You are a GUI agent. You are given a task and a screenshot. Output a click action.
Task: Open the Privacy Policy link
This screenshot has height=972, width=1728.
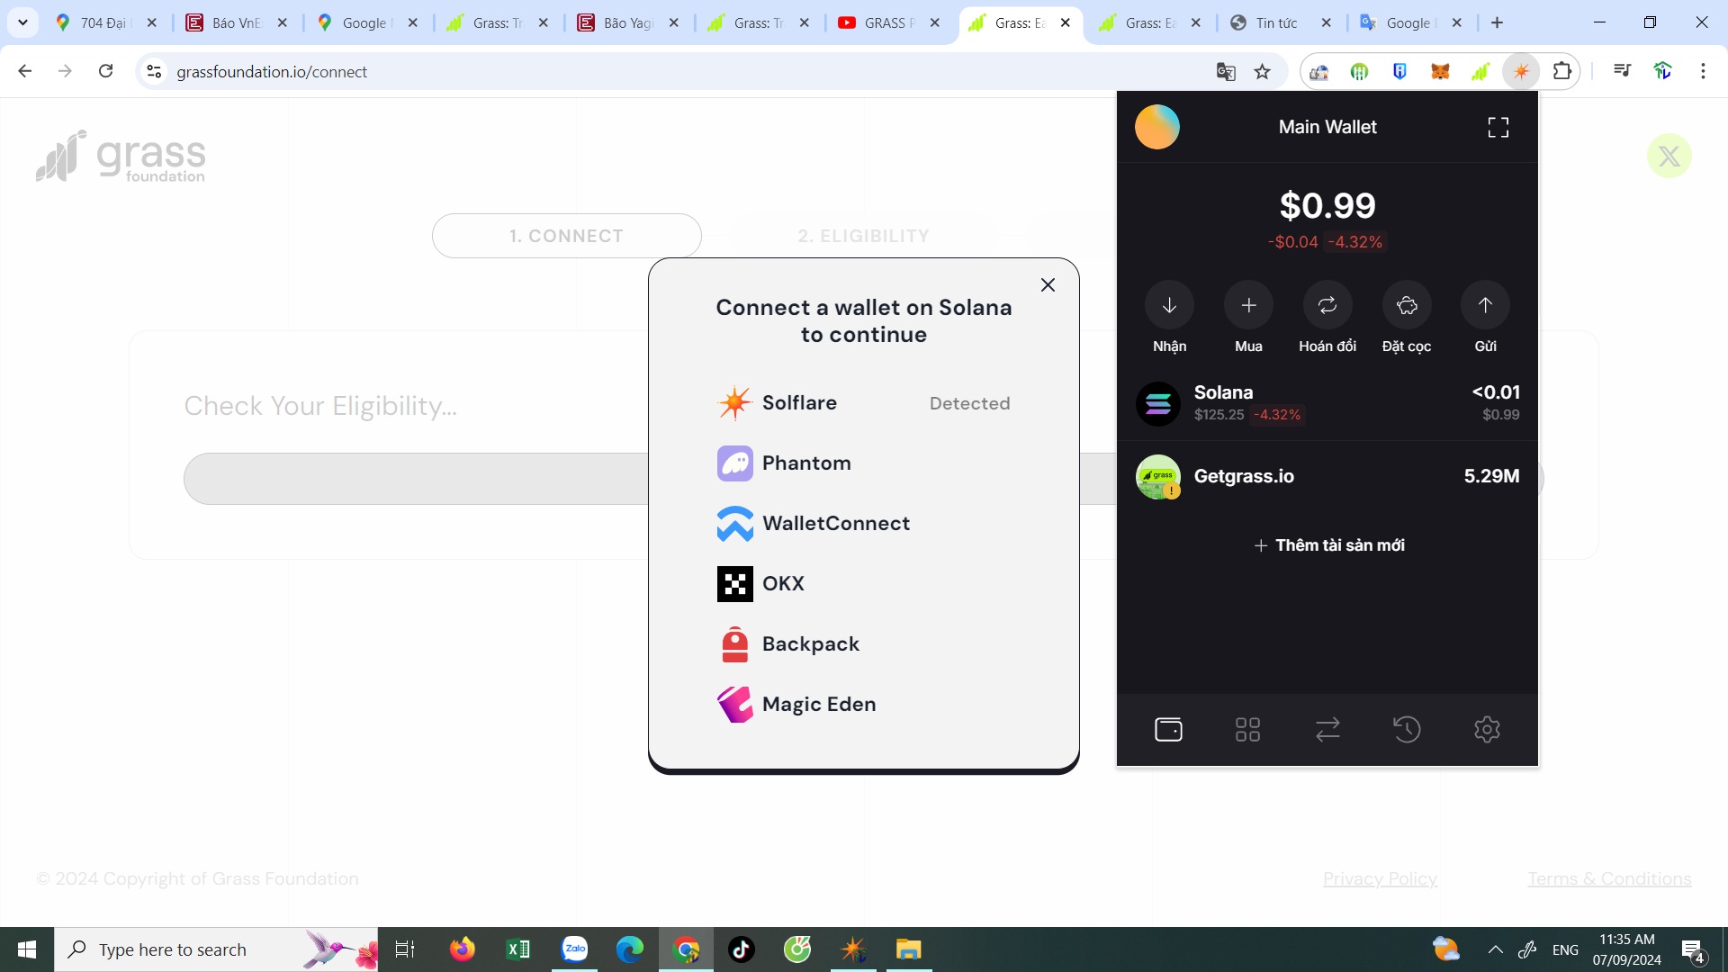(x=1380, y=878)
